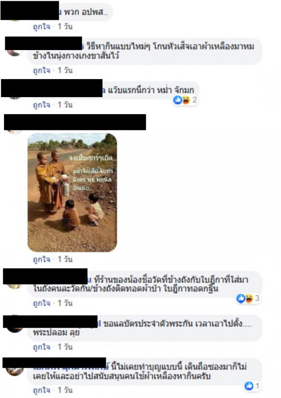Open timestamp "1 วัน" under the "วิธีหากินแบบใหม่ๆ" comment
Viewport: 281px width, 398px height.
click(65, 70)
